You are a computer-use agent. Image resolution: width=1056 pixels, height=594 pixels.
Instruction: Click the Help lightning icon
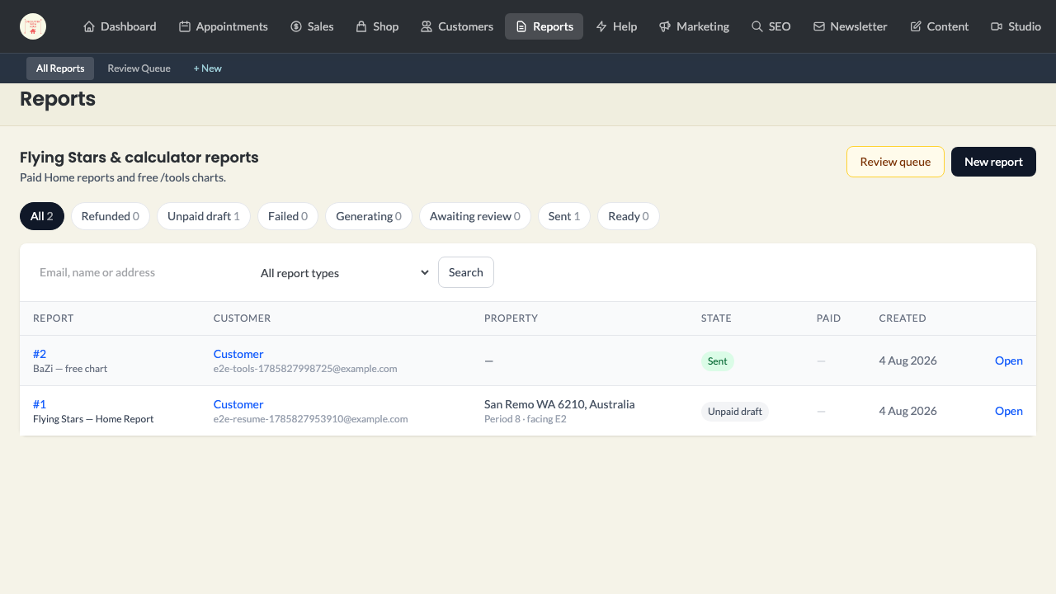tap(601, 26)
